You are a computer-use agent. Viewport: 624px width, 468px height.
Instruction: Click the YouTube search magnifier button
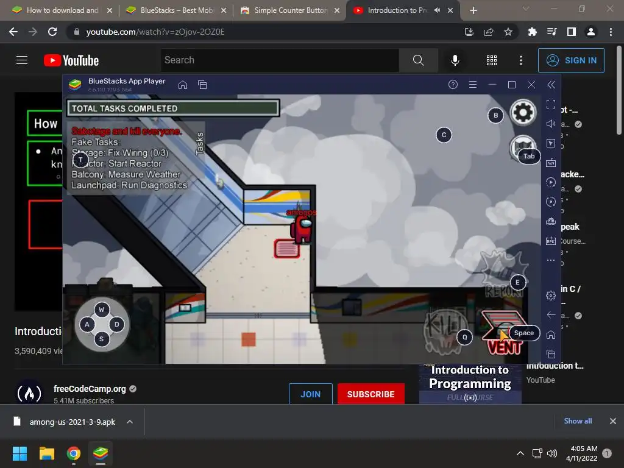pyautogui.click(x=418, y=60)
